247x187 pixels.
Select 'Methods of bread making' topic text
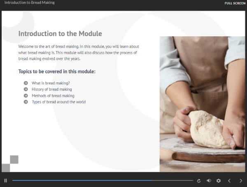coord(53,96)
